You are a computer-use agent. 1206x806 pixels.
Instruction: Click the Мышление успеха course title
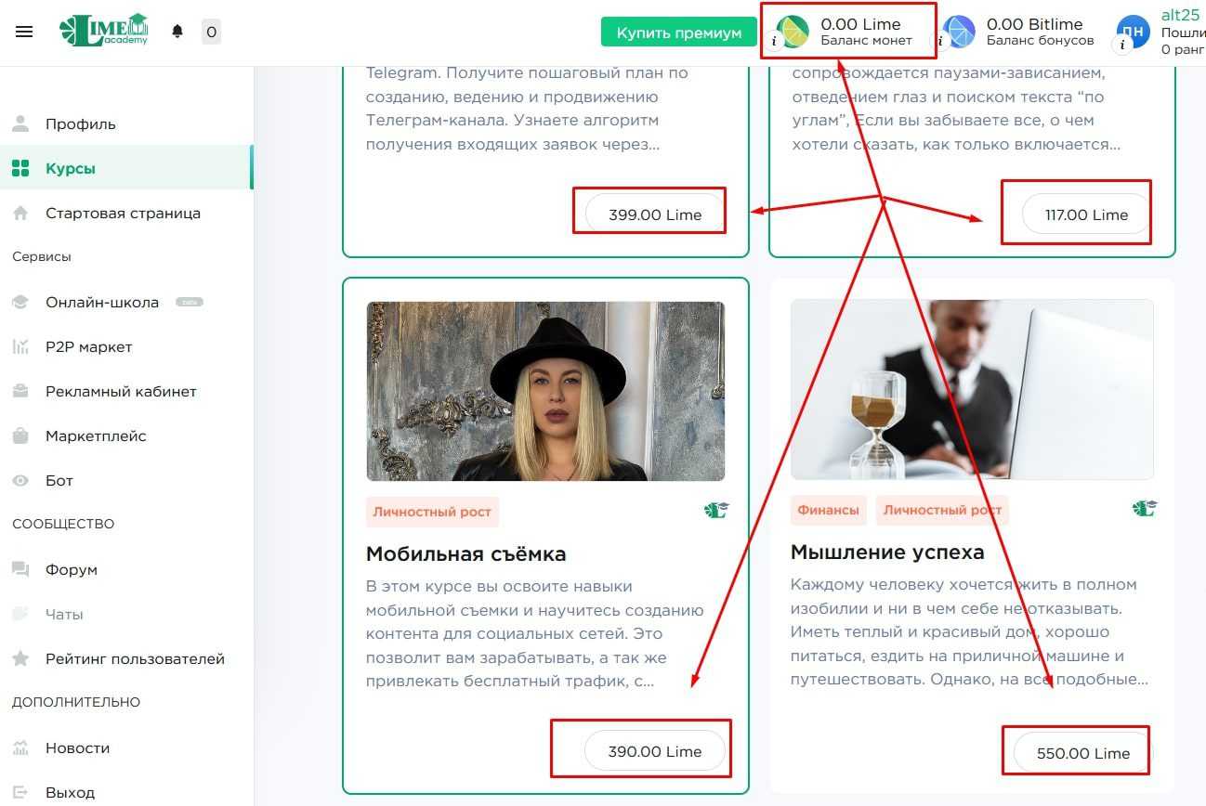point(886,552)
